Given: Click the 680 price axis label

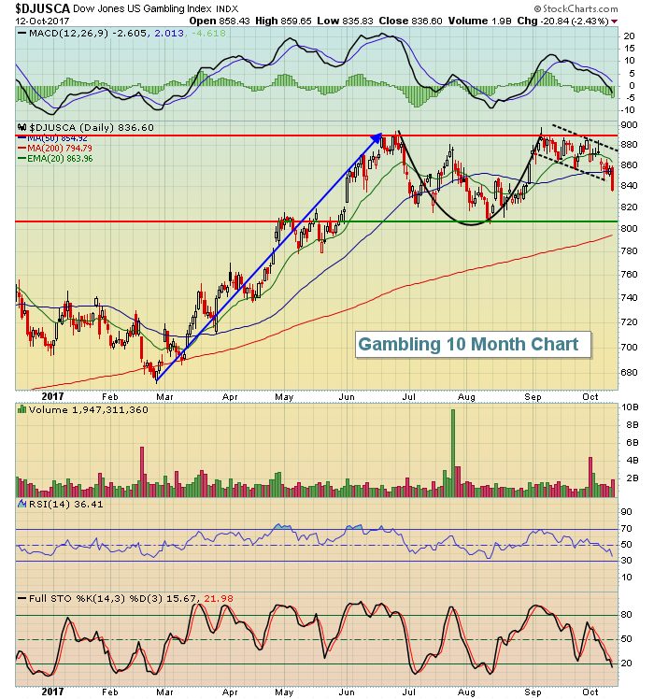Looking at the screenshot, I should pos(630,373).
